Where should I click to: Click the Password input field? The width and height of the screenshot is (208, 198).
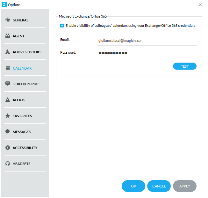(x=147, y=53)
